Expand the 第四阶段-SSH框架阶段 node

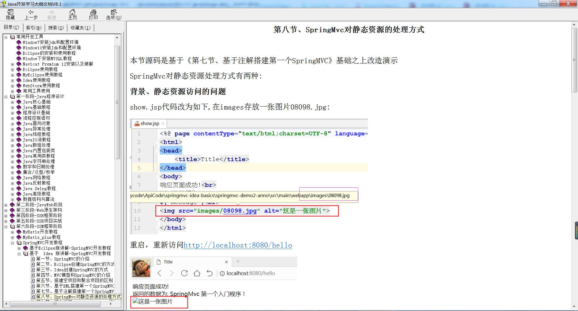point(6,216)
